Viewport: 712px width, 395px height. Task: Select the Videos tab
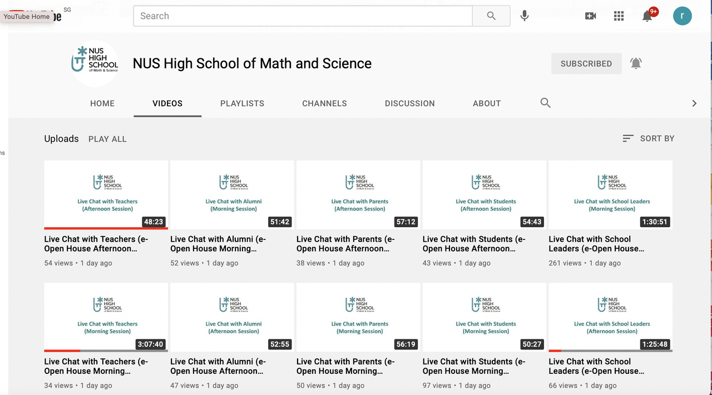coord(167,103)
